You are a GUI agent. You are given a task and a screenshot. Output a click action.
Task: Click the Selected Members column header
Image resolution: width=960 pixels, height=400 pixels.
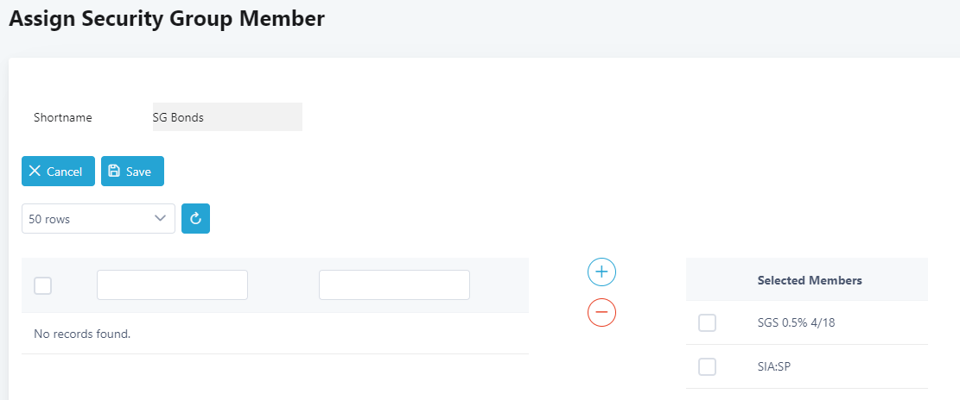coord(809,280)
